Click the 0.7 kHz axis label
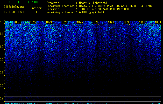 coord(2,86)
